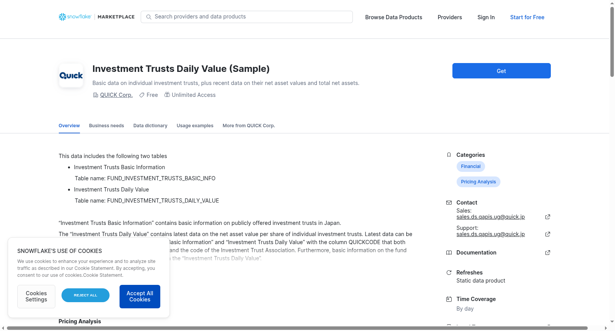Open Cookies Settings
This screenshot has width=615, height=331.
[x=36, y=296]
